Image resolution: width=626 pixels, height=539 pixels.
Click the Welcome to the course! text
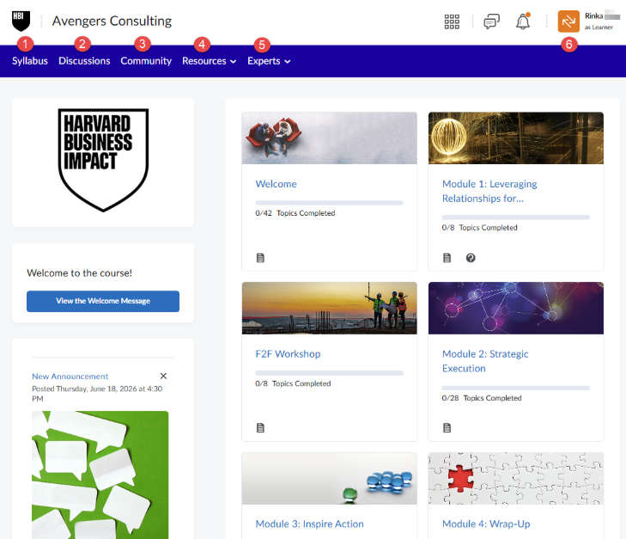pos(80,273)
